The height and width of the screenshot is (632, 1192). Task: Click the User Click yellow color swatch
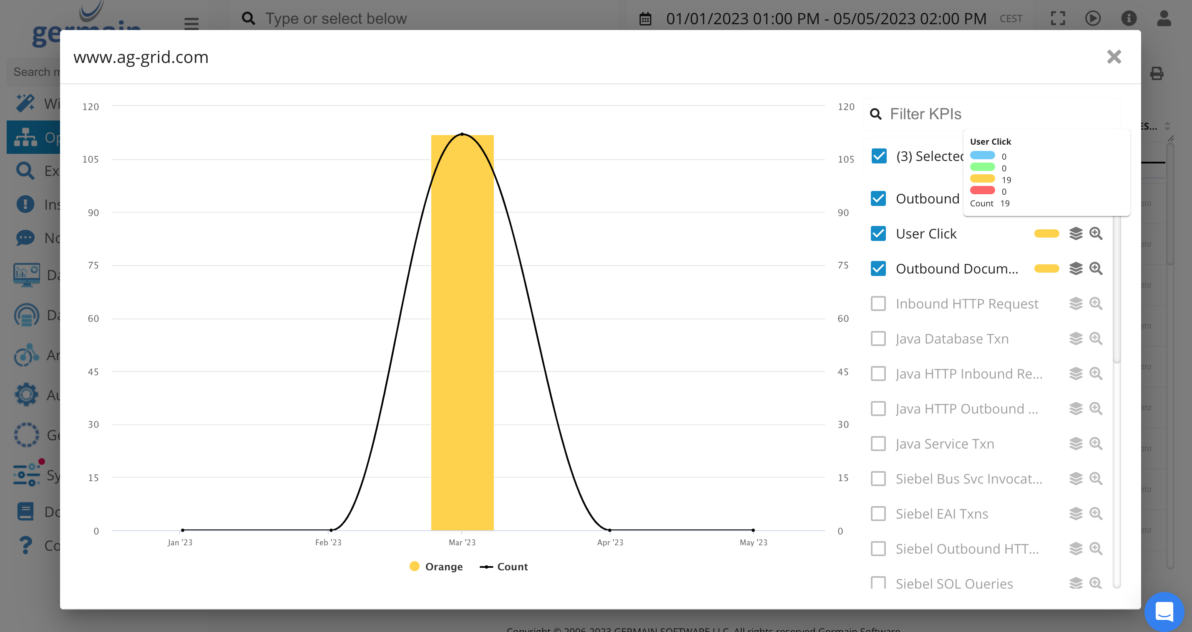tap(1046, 233)
